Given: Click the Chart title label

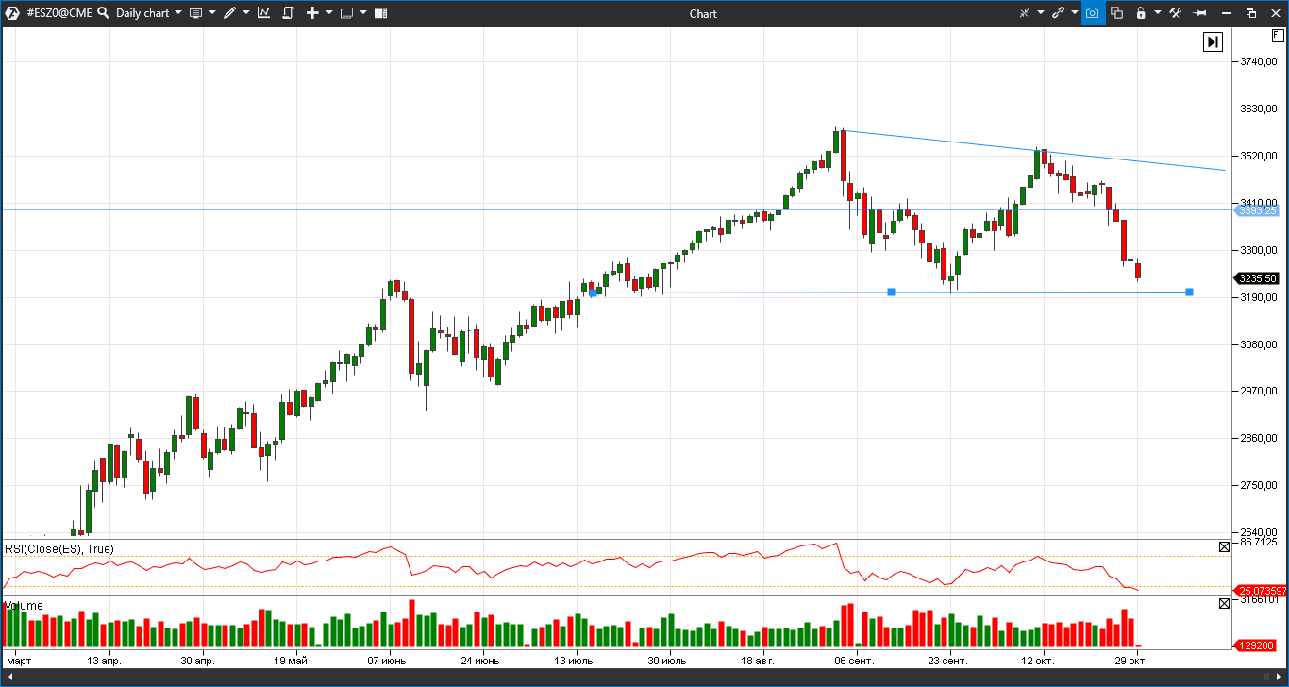Looking at the screenshot, I should 703,12.
